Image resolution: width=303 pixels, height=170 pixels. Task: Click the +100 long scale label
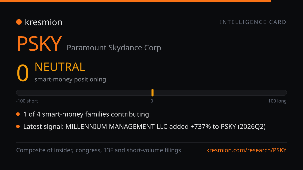pyautogui.click(x=276, y=101)
